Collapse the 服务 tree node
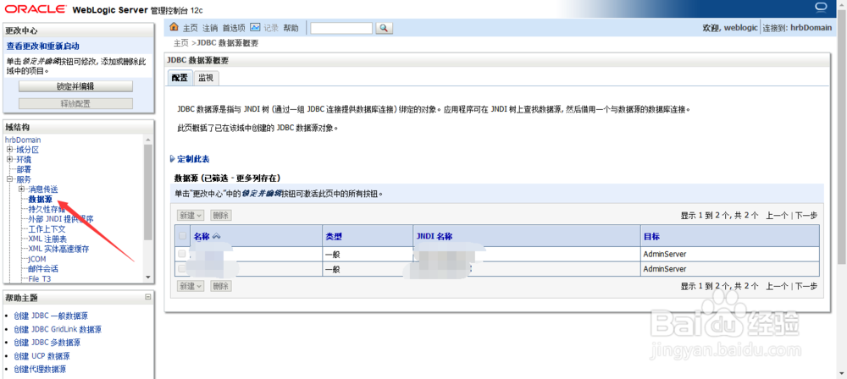The image size is (847, 379). point(9,179)
